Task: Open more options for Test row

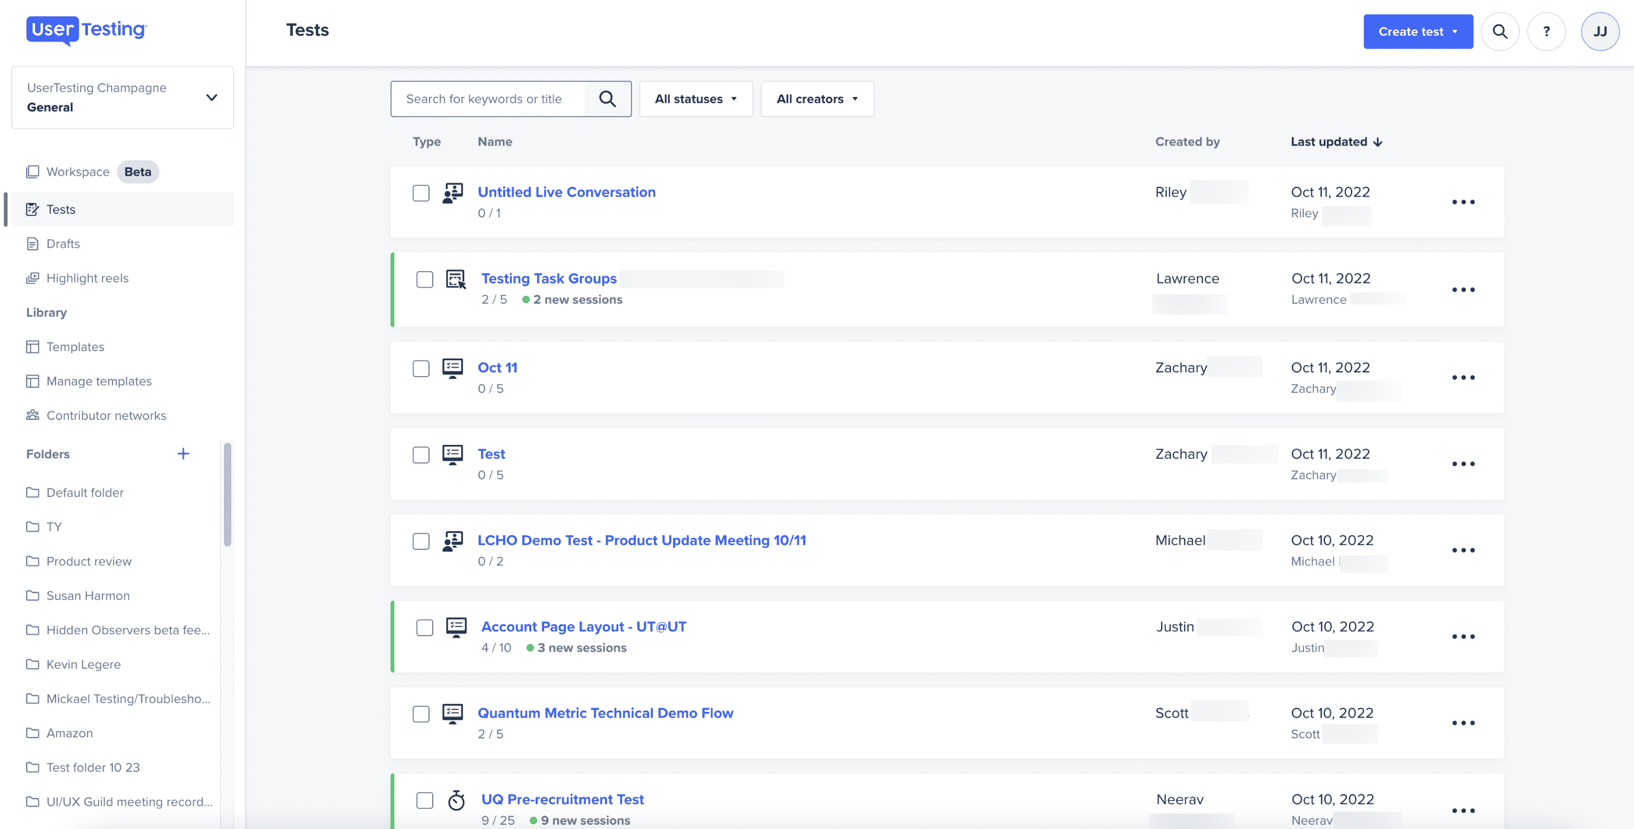Action: click(1463, 464)
